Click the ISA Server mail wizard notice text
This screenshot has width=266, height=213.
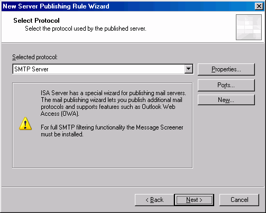pos(113,103)
